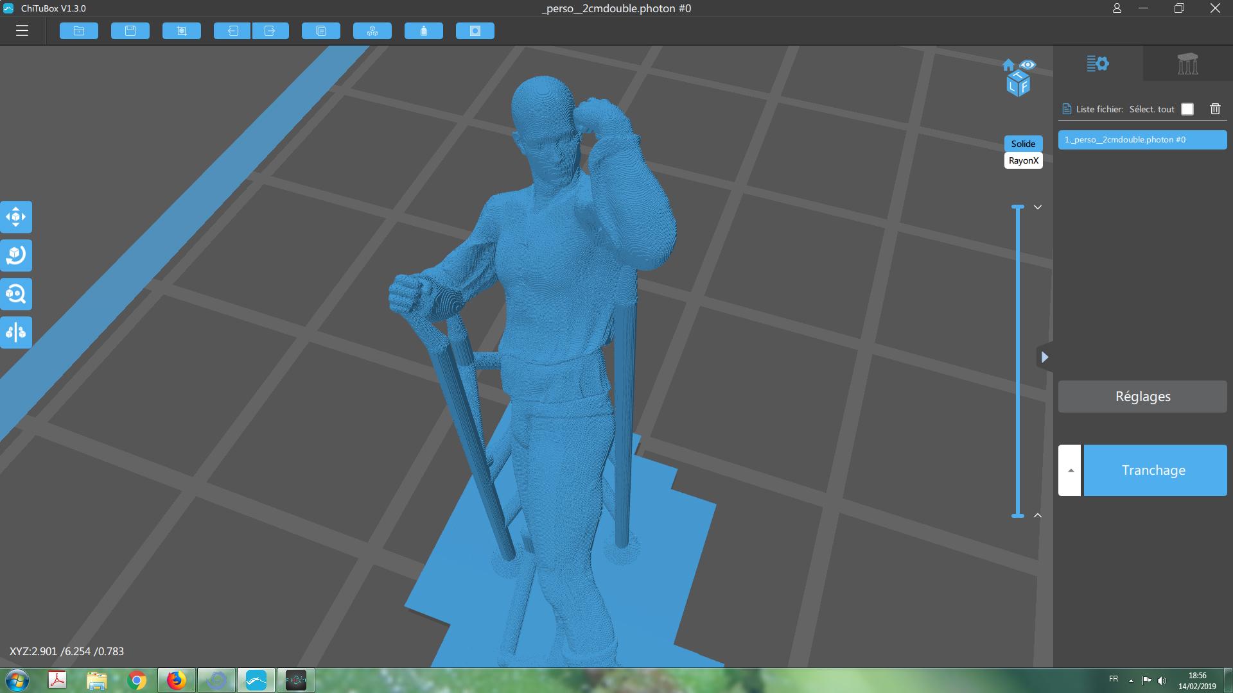
Task: Click the auto layout cubes toolbar icon
Action: [x=372, y=31]
